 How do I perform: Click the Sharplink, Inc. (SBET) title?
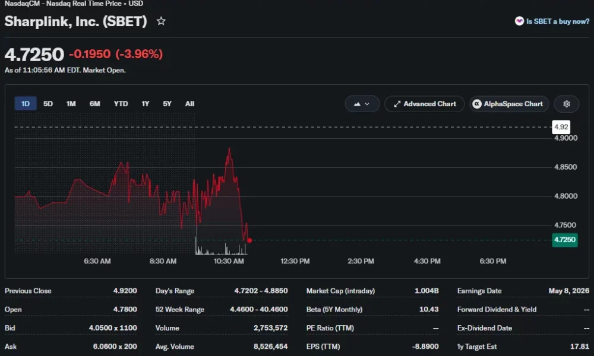pos(76,21)
